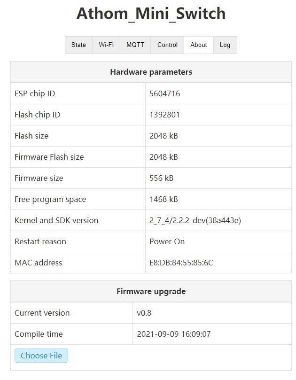Viewport: 296px width, 380px height.
Task: Switch to the About tab
Action: coord(198,45)
